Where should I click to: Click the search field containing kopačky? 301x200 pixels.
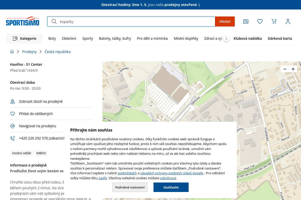coord(135,21)
